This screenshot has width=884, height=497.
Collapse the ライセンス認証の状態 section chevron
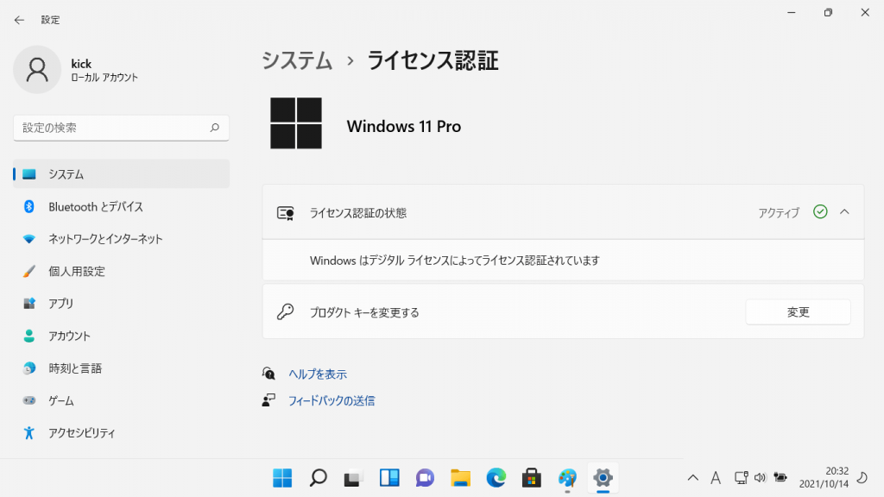point(844,212)
